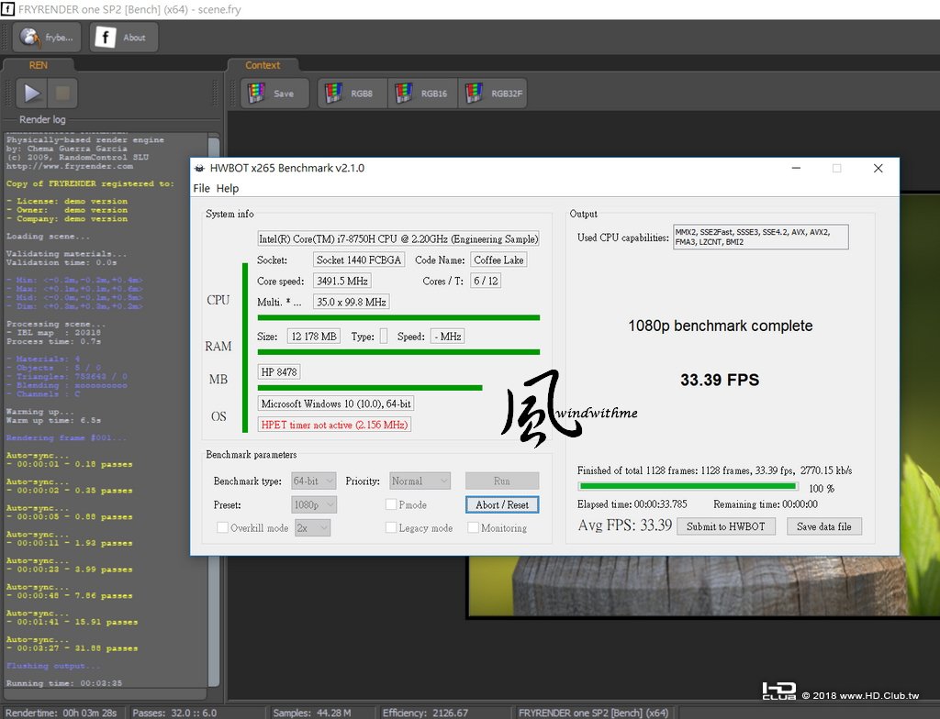Click the 33.39 FPS result text

click(x=720, y=380)
